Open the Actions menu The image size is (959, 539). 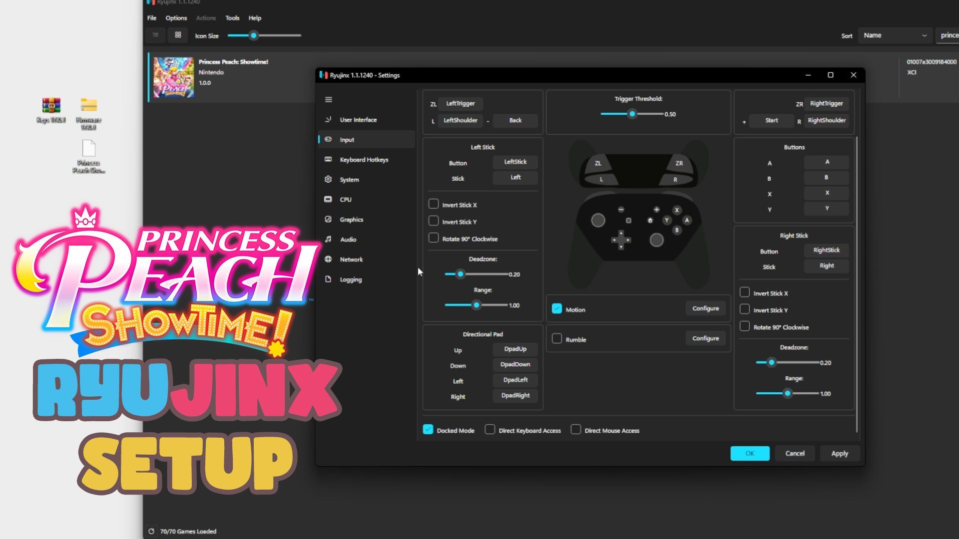click(x=206, y=18)
